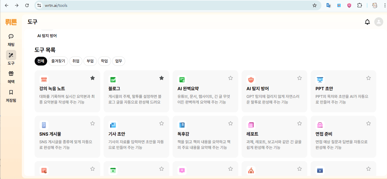Click the AI 탐지 방어 shortcut above 도구 목록

click(x=47, y=36)
